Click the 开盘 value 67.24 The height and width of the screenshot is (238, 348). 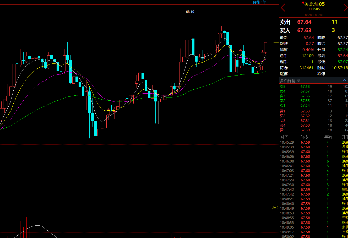tap(343, 50)
